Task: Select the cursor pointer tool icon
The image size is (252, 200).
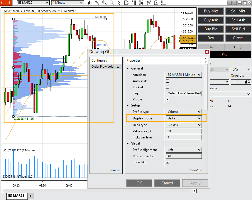Action: click(x=119, y=3)
